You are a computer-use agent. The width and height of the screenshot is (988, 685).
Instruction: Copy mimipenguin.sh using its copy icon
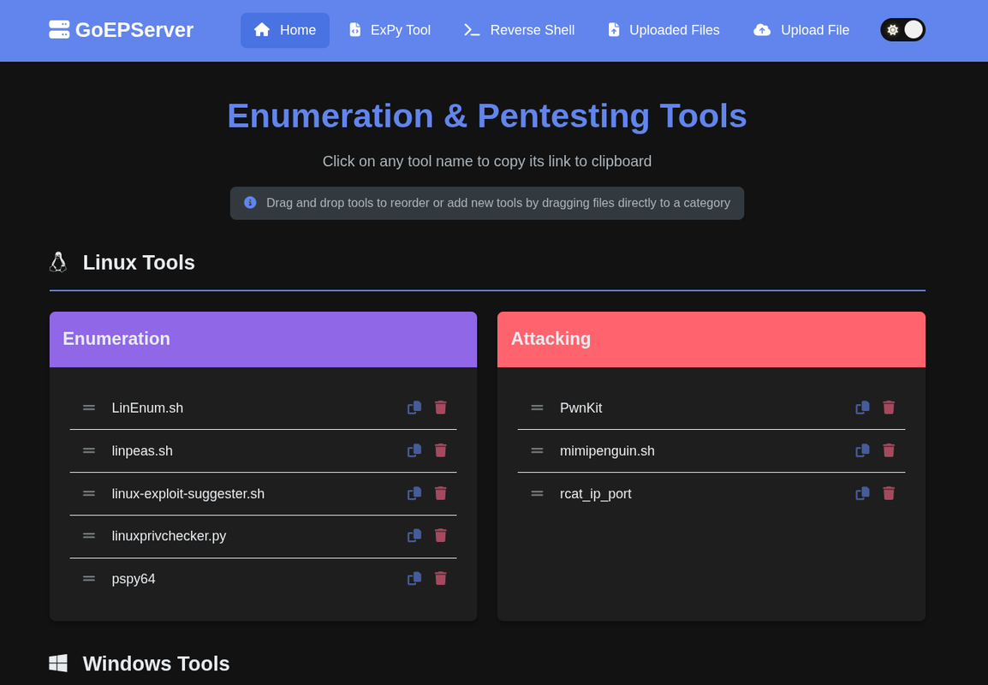[x=862, y=450]
